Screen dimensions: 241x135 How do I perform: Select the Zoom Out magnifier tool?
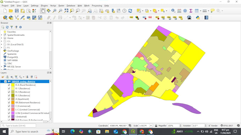60,11
